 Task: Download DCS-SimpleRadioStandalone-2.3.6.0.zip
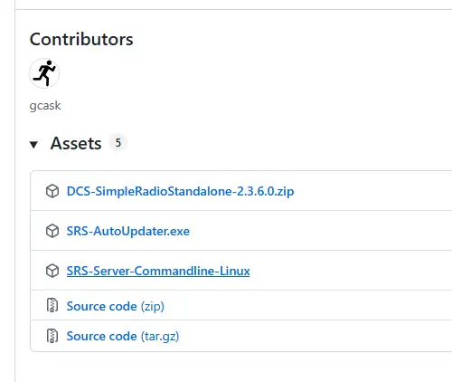click(180, 191)
